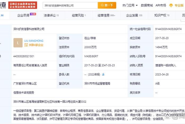Open the 专业版 link
The width and height of the screenshot is (185, 124).
(x=179, y=5)
